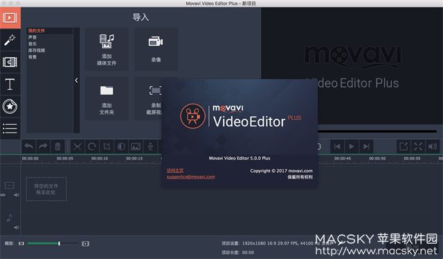Click the preview progress bar
443x259 pixels.
(377, 131)
